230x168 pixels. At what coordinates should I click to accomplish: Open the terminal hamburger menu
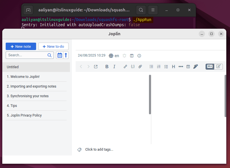click(153, 10)
